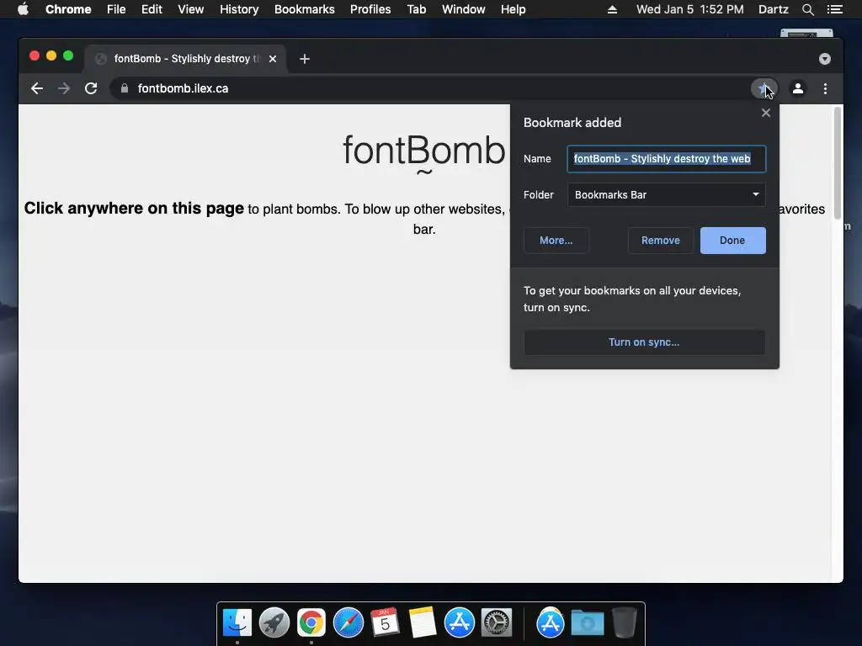Click Chrome icon in the dock
Screen dimensions: 862x646
(x=311, y=622)
